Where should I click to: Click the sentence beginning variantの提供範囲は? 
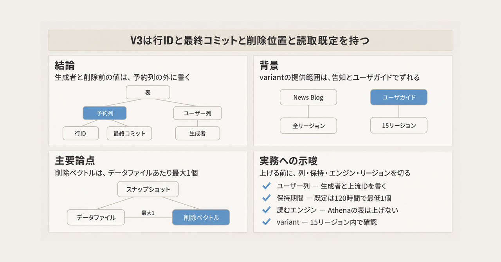pos(340,77)
